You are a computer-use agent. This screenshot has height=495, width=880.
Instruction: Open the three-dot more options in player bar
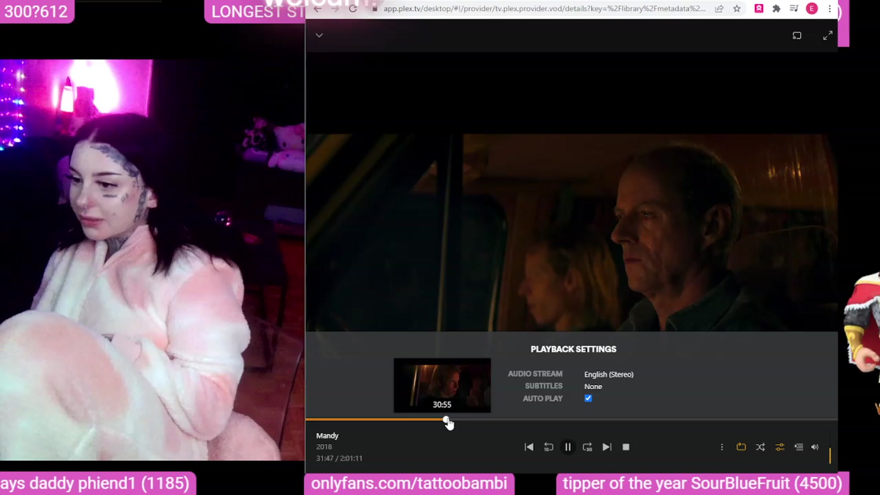721,447
